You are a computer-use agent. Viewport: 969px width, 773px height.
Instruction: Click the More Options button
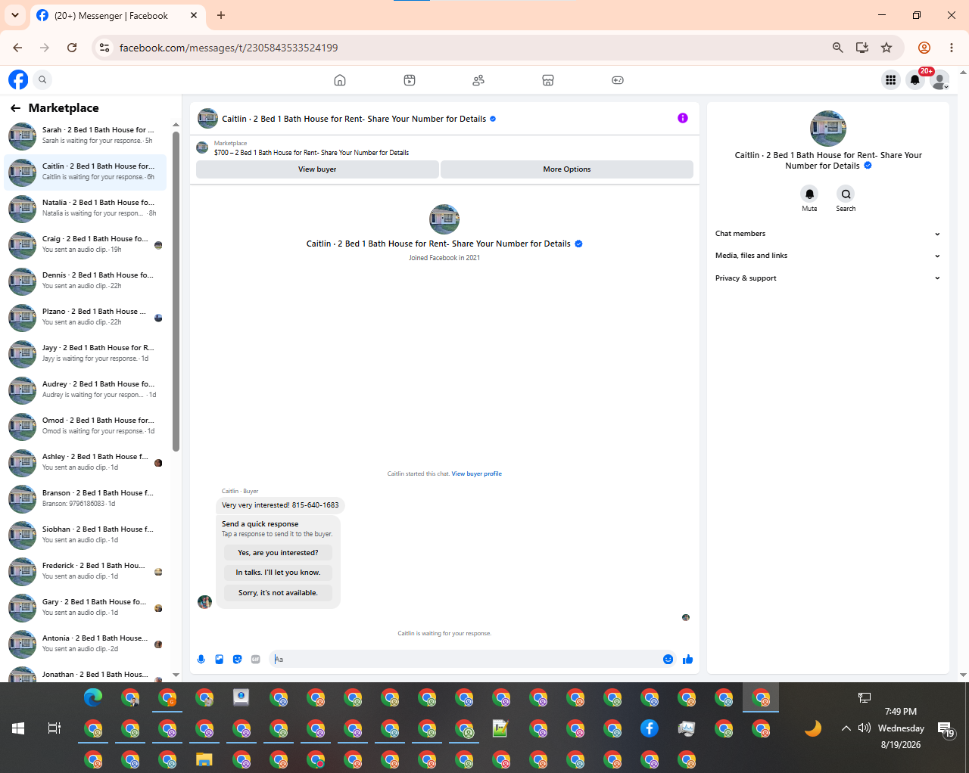[567, 169]
